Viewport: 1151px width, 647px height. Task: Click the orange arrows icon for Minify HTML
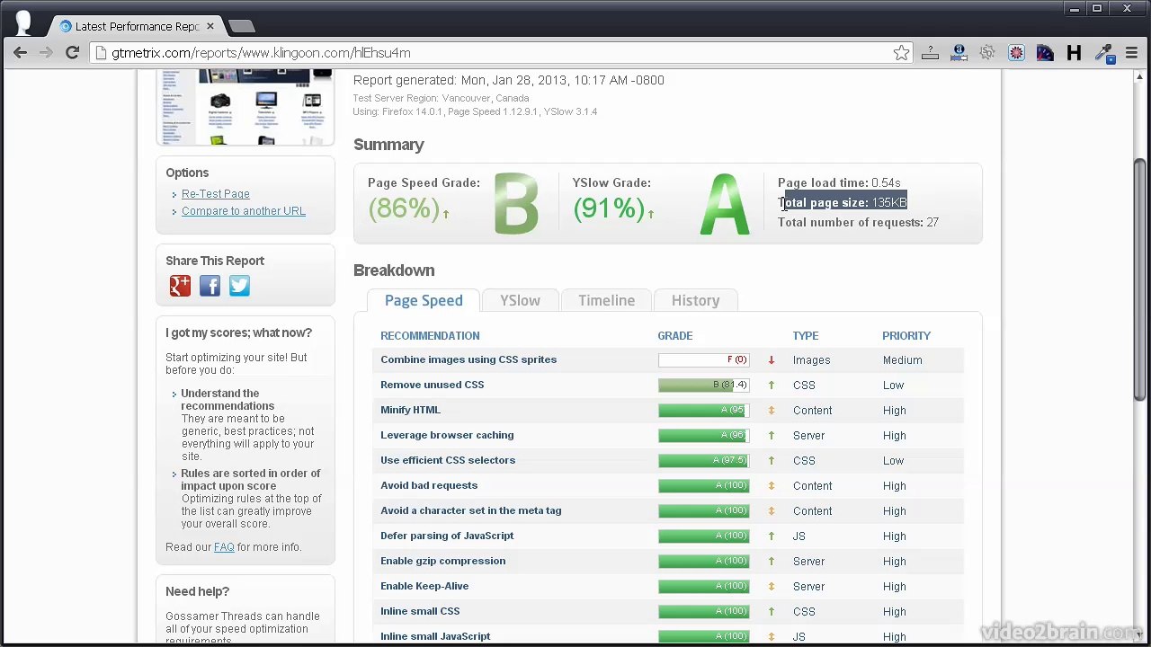coord(771,411)
